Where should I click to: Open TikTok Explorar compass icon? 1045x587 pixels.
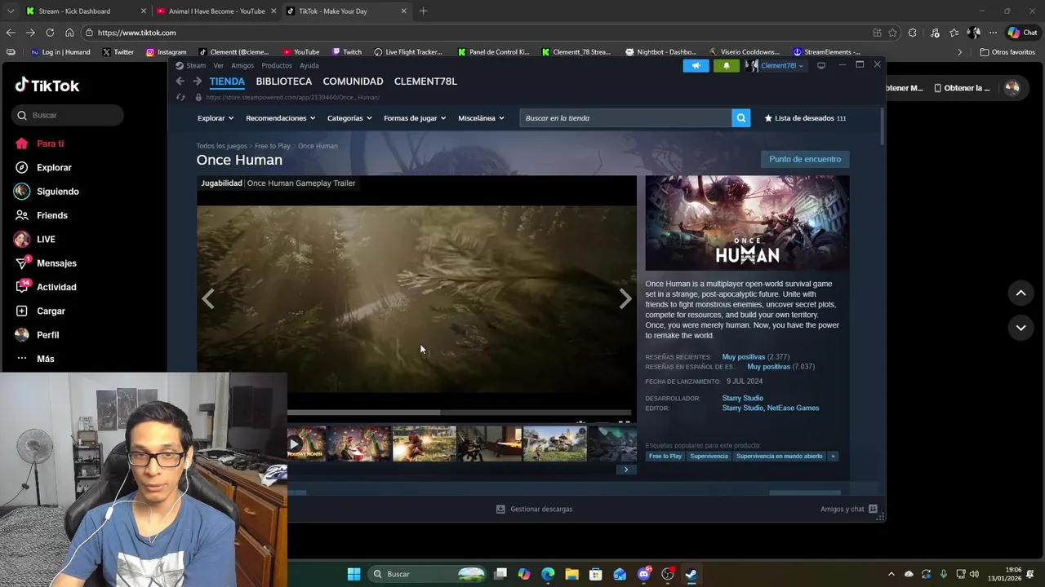coord(22,167)
